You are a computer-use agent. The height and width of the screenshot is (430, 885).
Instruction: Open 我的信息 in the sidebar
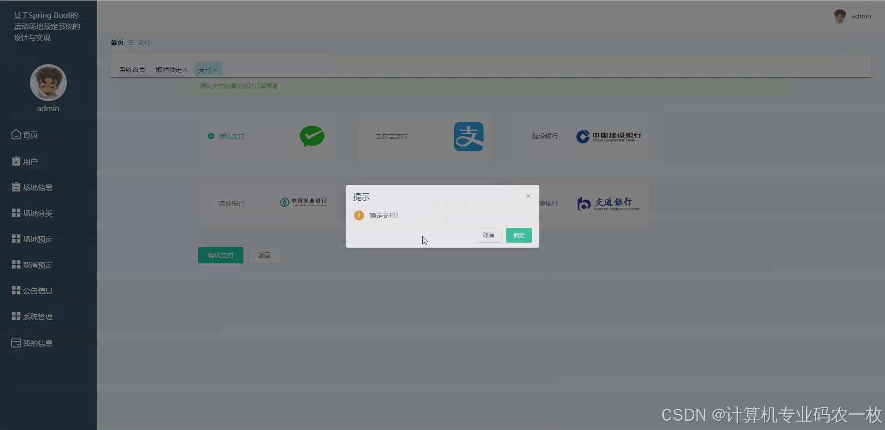coord(38,343)
